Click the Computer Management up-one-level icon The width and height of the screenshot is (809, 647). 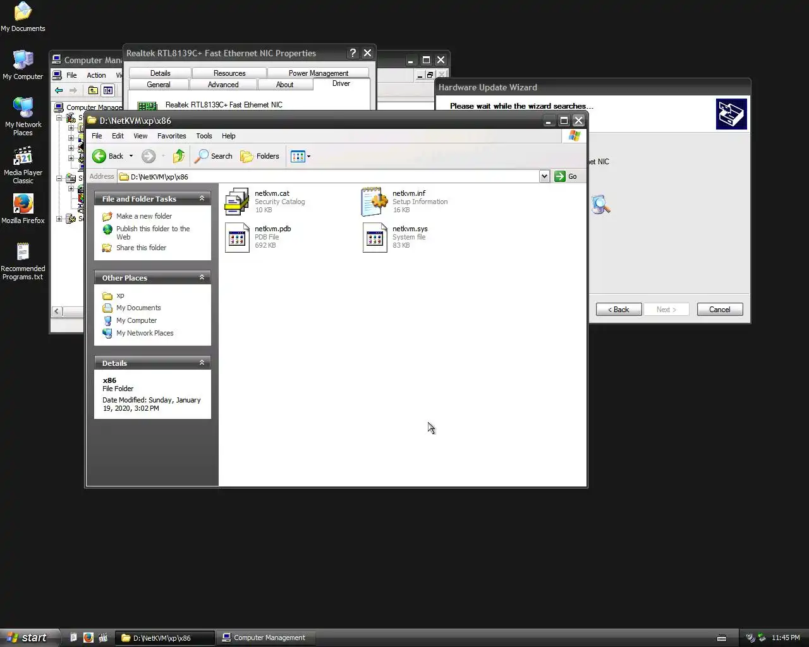pos(93,90)
